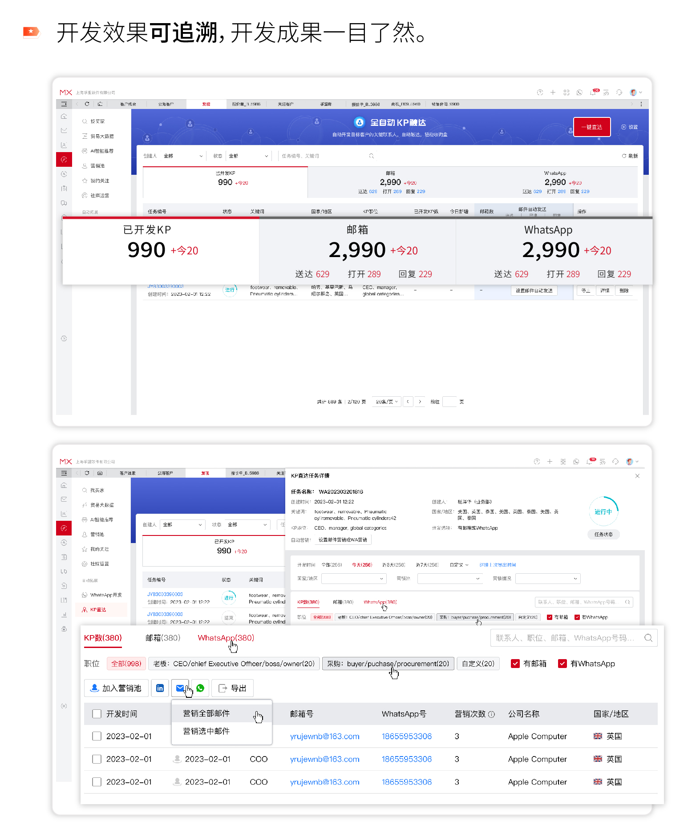Click the green WhatsApp icon button
Viewport: 696px width, 829px height.
point(200,688)
